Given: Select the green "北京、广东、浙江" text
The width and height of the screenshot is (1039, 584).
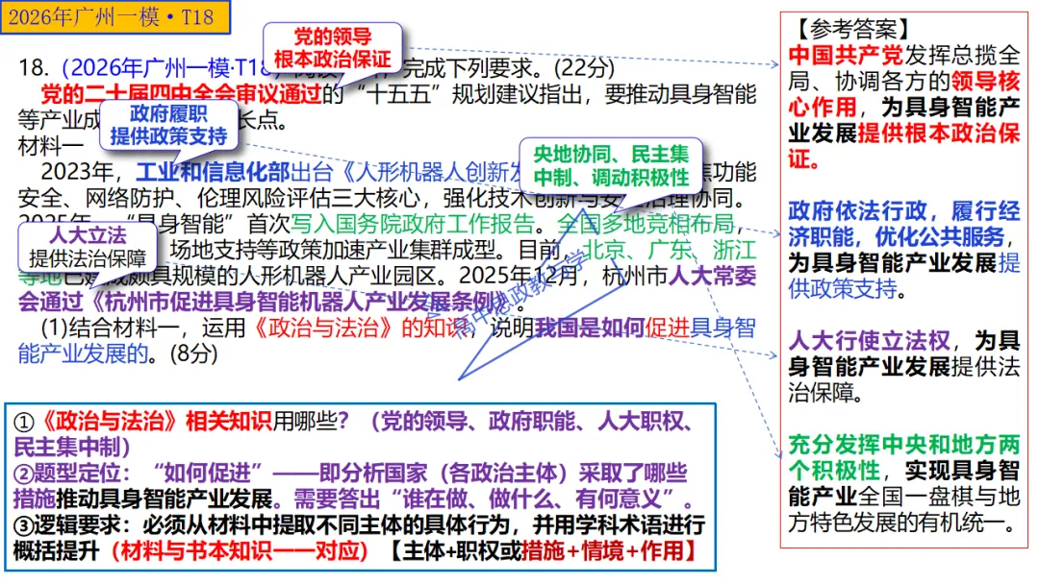Looking at the screenshot, I should (669, 250).
